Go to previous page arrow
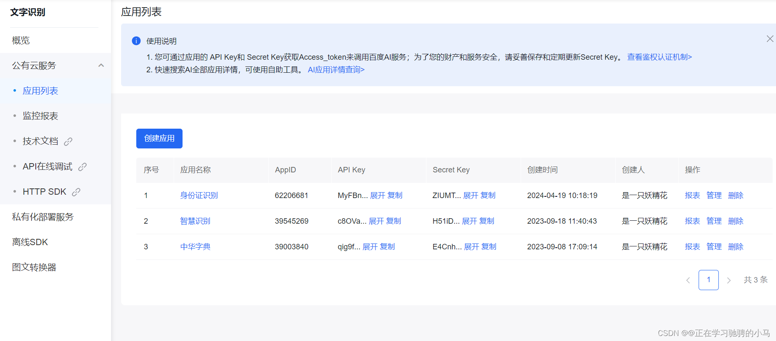The height and width of the screenshot is (341, 776). [x=688, y=280]
